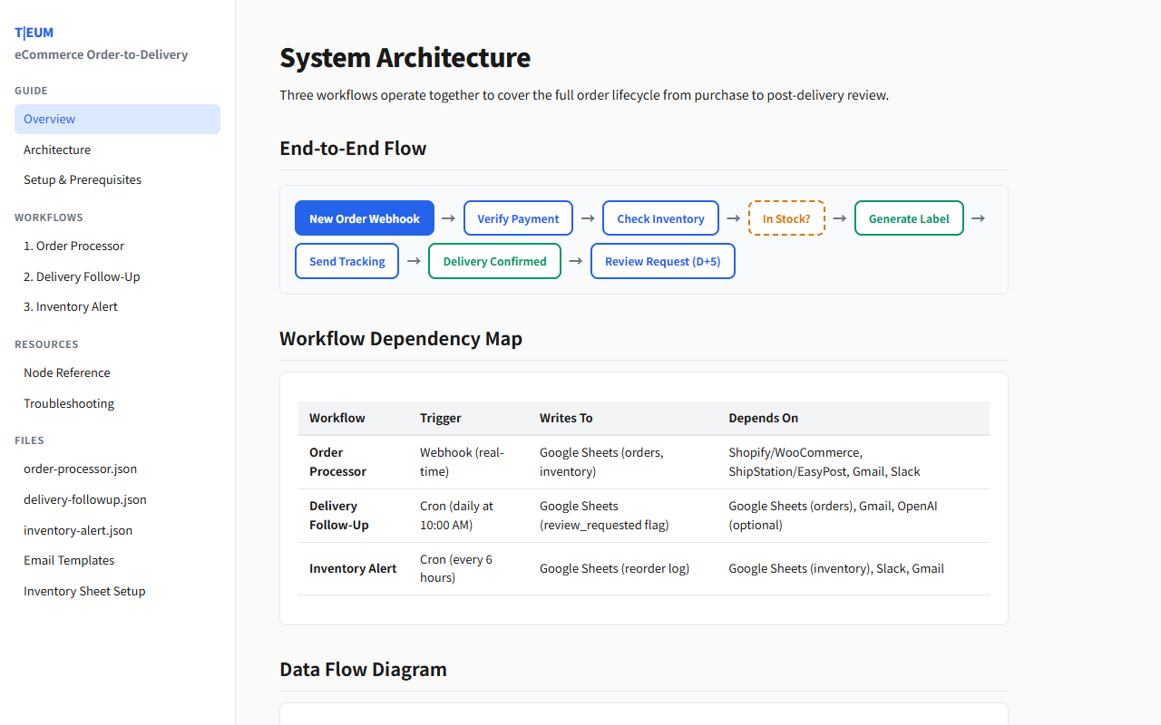Select the 1. Order Processor workflow

click(x=73, y=246)
